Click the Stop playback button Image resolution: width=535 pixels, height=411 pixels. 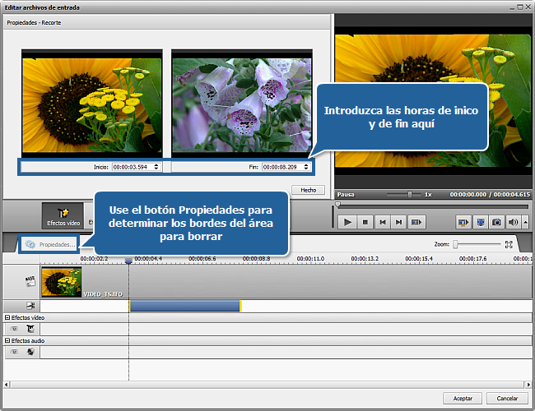coord(365,222)
